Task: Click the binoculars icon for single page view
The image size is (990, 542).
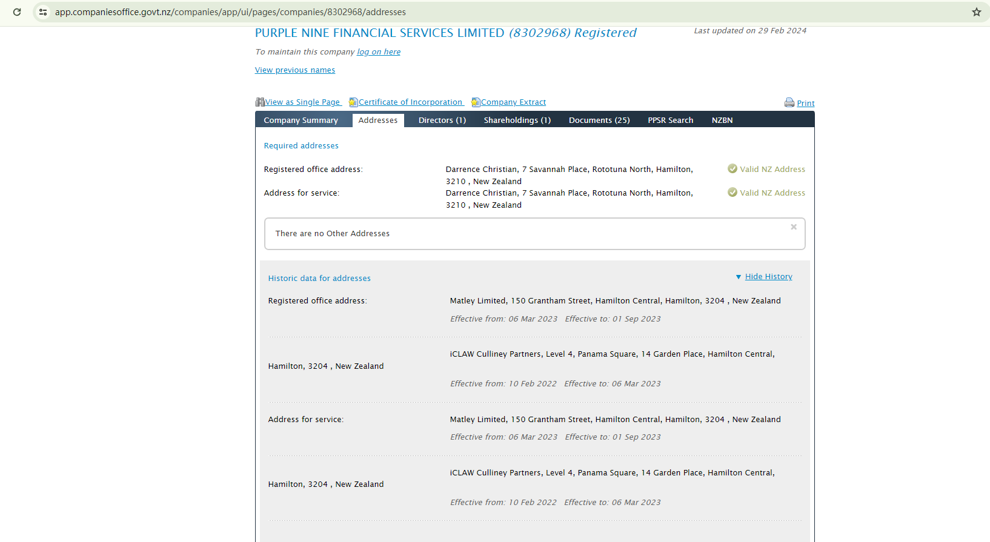Action: click(260, 102)
